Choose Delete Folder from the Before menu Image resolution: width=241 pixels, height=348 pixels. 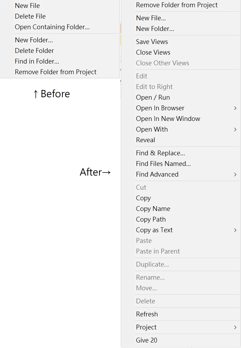point(34,51)
